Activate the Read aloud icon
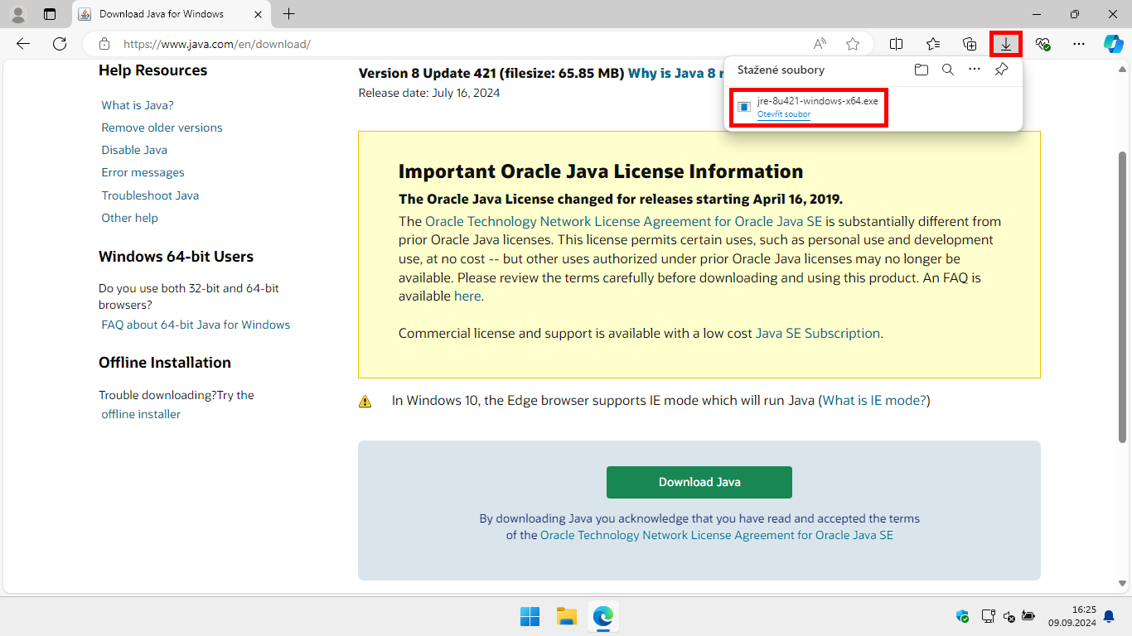Image resolution: width=1132 pixels, height=636 pixels. click(820, 44)
